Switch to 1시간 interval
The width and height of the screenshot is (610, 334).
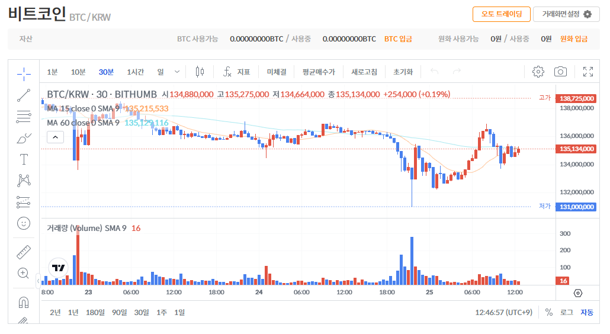(136, 72)
